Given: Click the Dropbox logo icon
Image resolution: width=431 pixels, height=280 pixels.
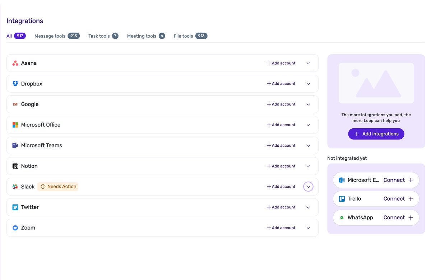Looking at the screenshot, I should (x=15, y=84).
